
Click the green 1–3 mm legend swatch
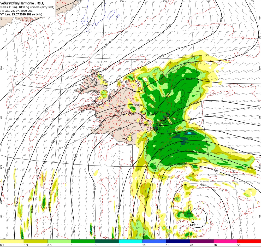tap(83, 241)
